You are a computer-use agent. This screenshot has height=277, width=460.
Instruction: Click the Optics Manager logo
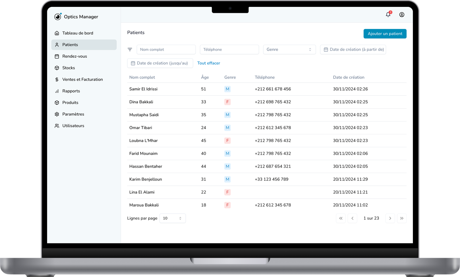pyautogui.click(x=58, y=17)
